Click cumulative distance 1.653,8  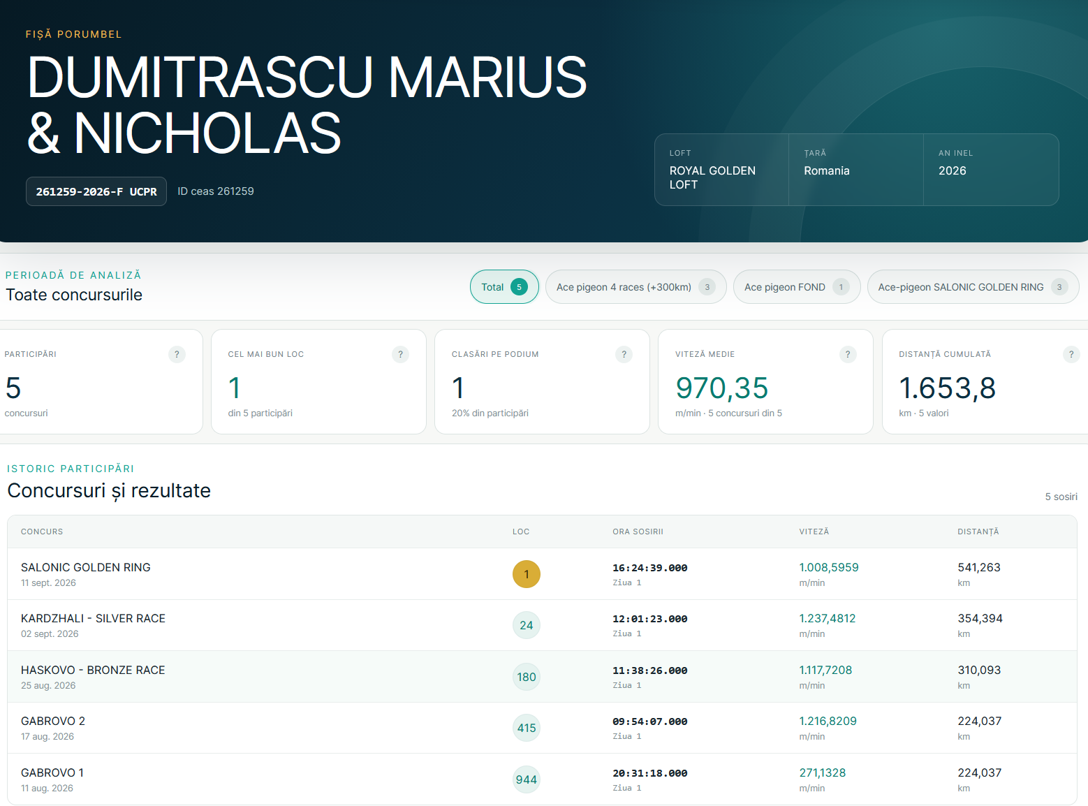point(948,388)
